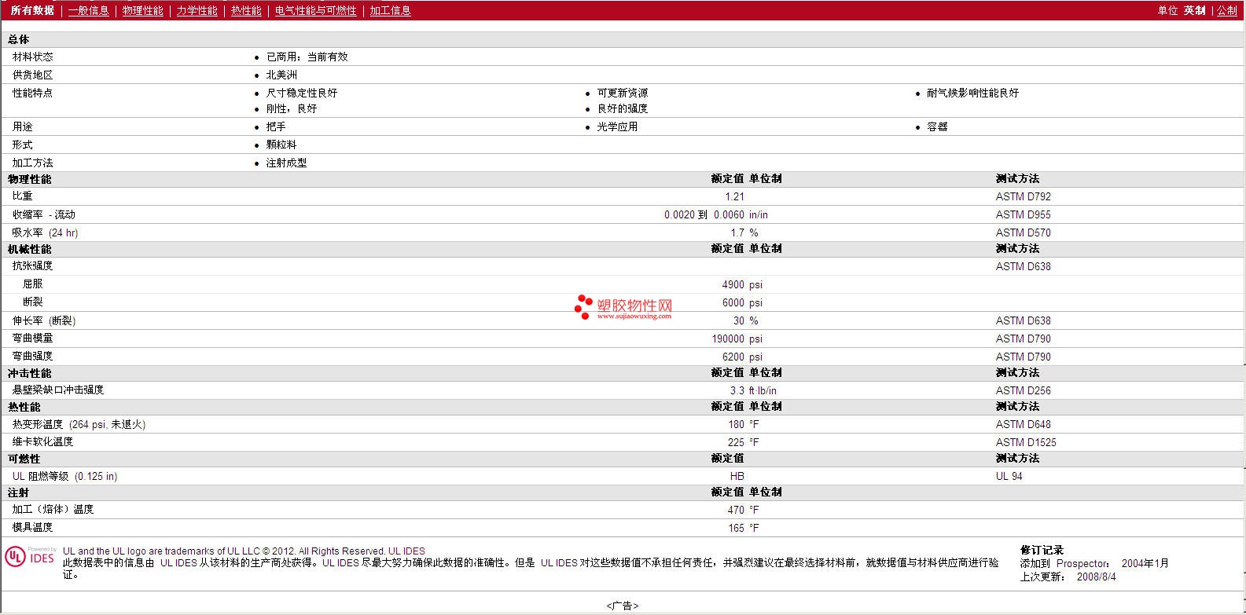The width and height of the screenshot is (1246, 615).
Task: Click the 注射成型 processing method
Action: [286, 163]
